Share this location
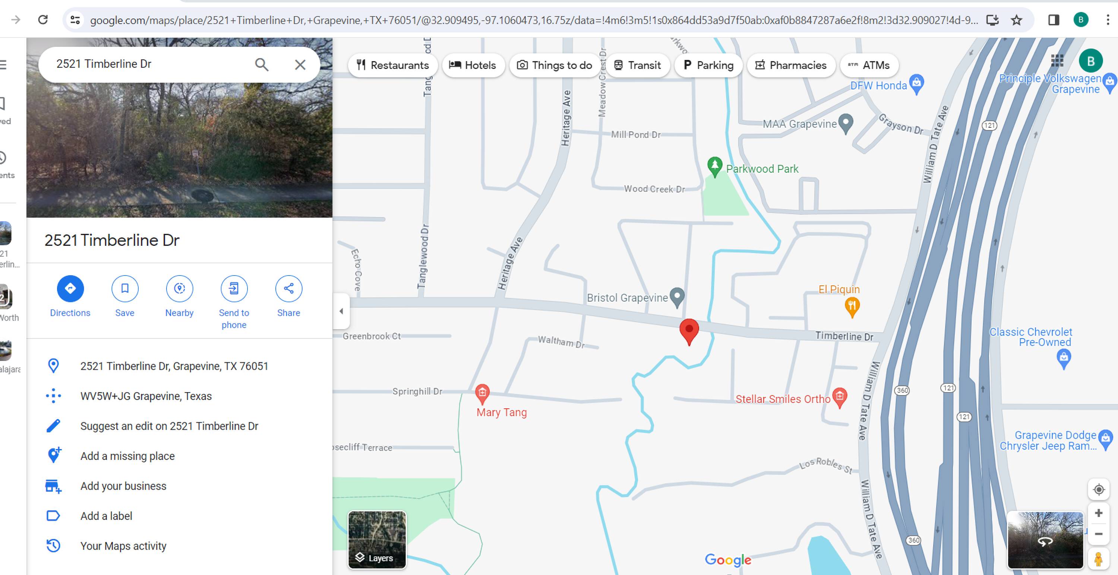Screen dimensions: 1118x575 coord(288,288)
